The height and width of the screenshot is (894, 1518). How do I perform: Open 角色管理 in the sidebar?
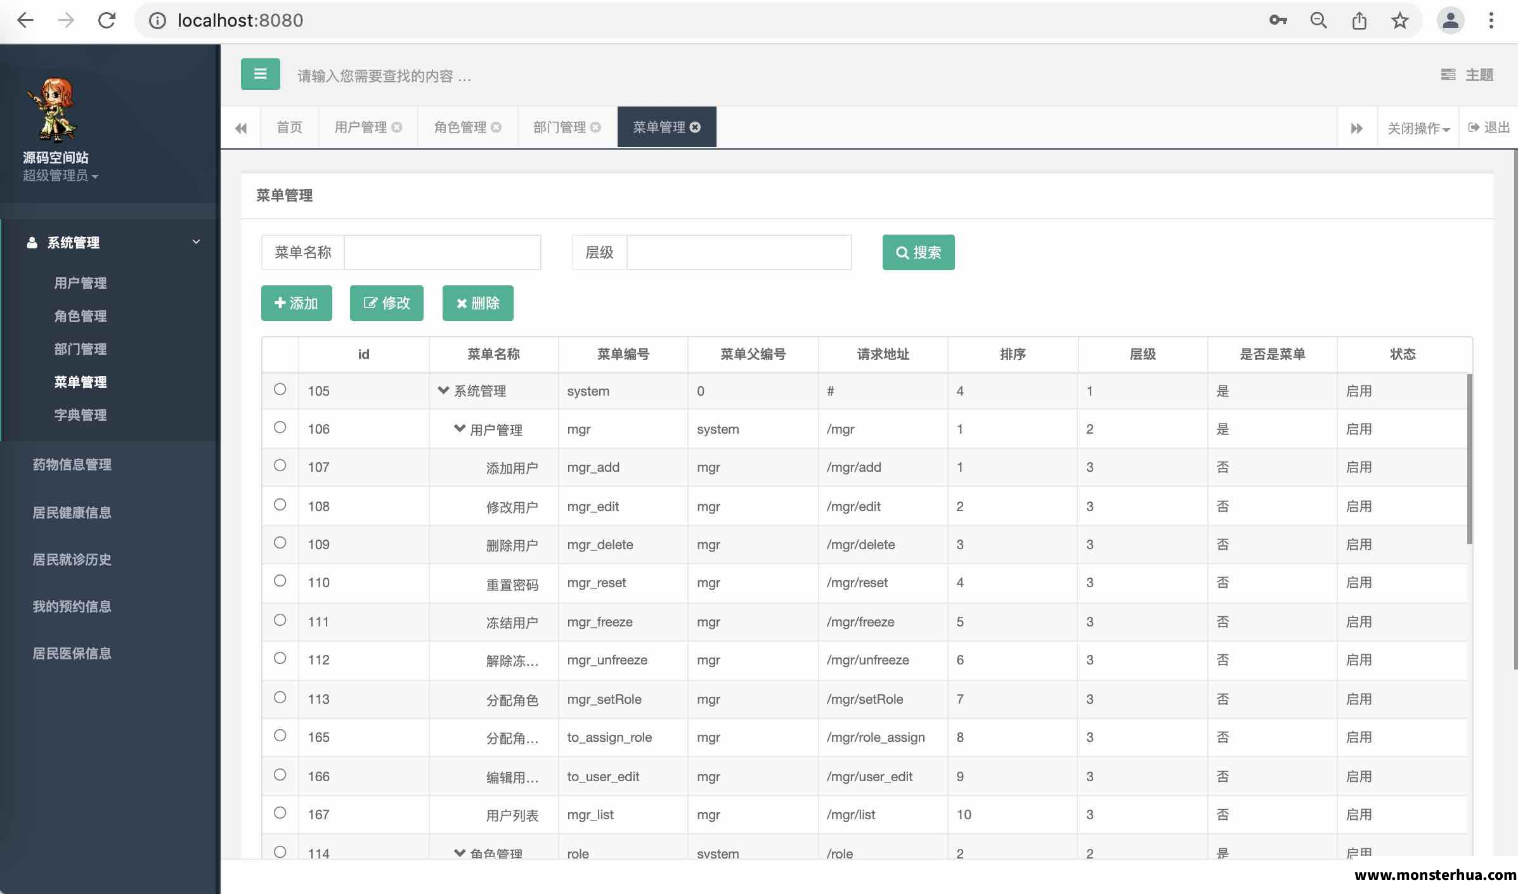[81, 316]
